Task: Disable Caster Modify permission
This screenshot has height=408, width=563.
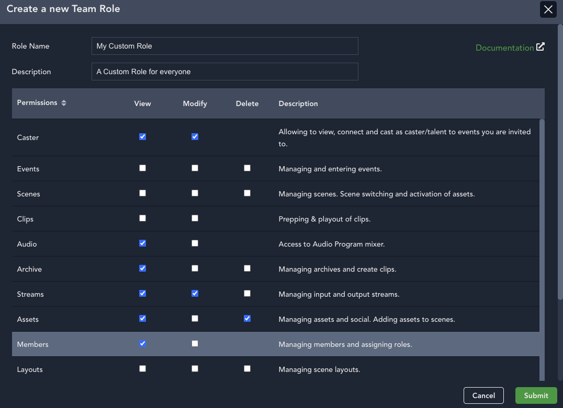Action: (195, 137)
